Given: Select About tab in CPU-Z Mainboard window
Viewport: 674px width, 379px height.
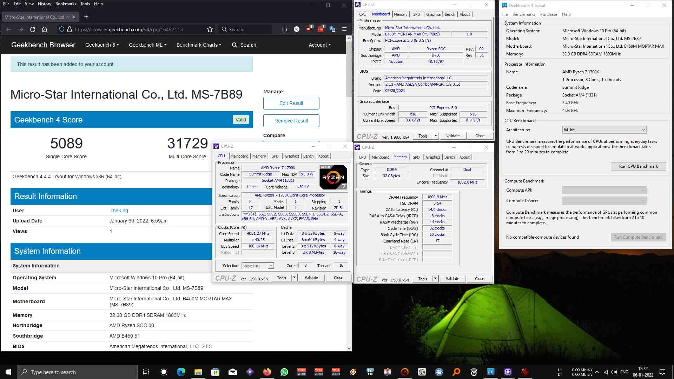Looking at the screenshot, I should (464, 14).
